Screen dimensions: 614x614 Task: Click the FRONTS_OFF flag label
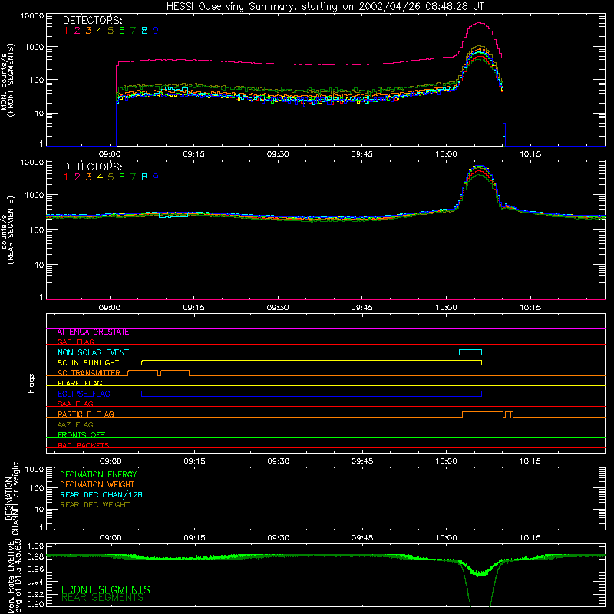(81, 435)
